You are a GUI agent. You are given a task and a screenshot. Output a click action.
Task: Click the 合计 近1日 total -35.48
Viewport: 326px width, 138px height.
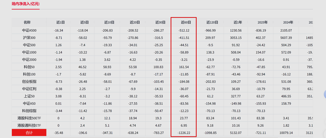pyautogui.click(x=58, y=133)
